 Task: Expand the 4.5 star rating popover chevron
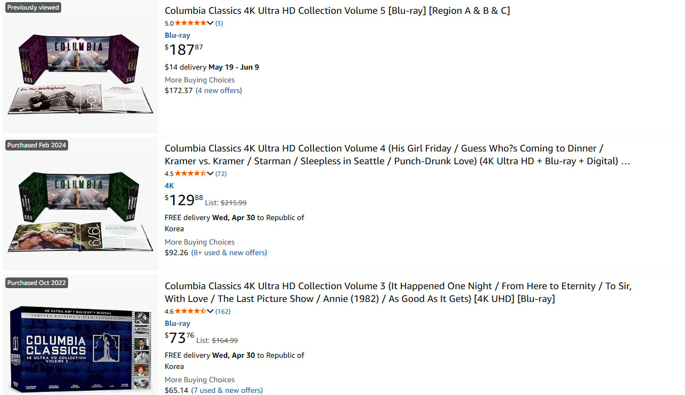[210, 174]
